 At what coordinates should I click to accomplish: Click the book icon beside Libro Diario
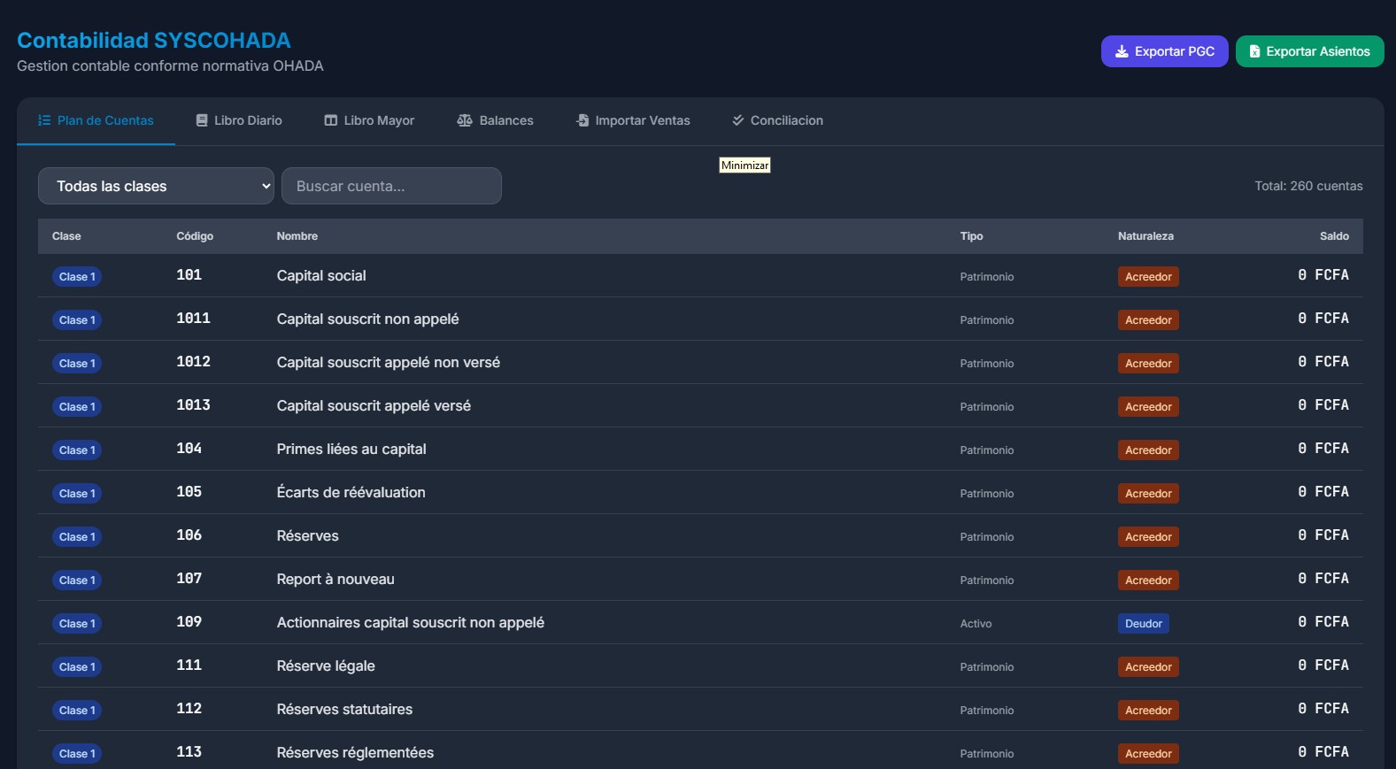202,120
